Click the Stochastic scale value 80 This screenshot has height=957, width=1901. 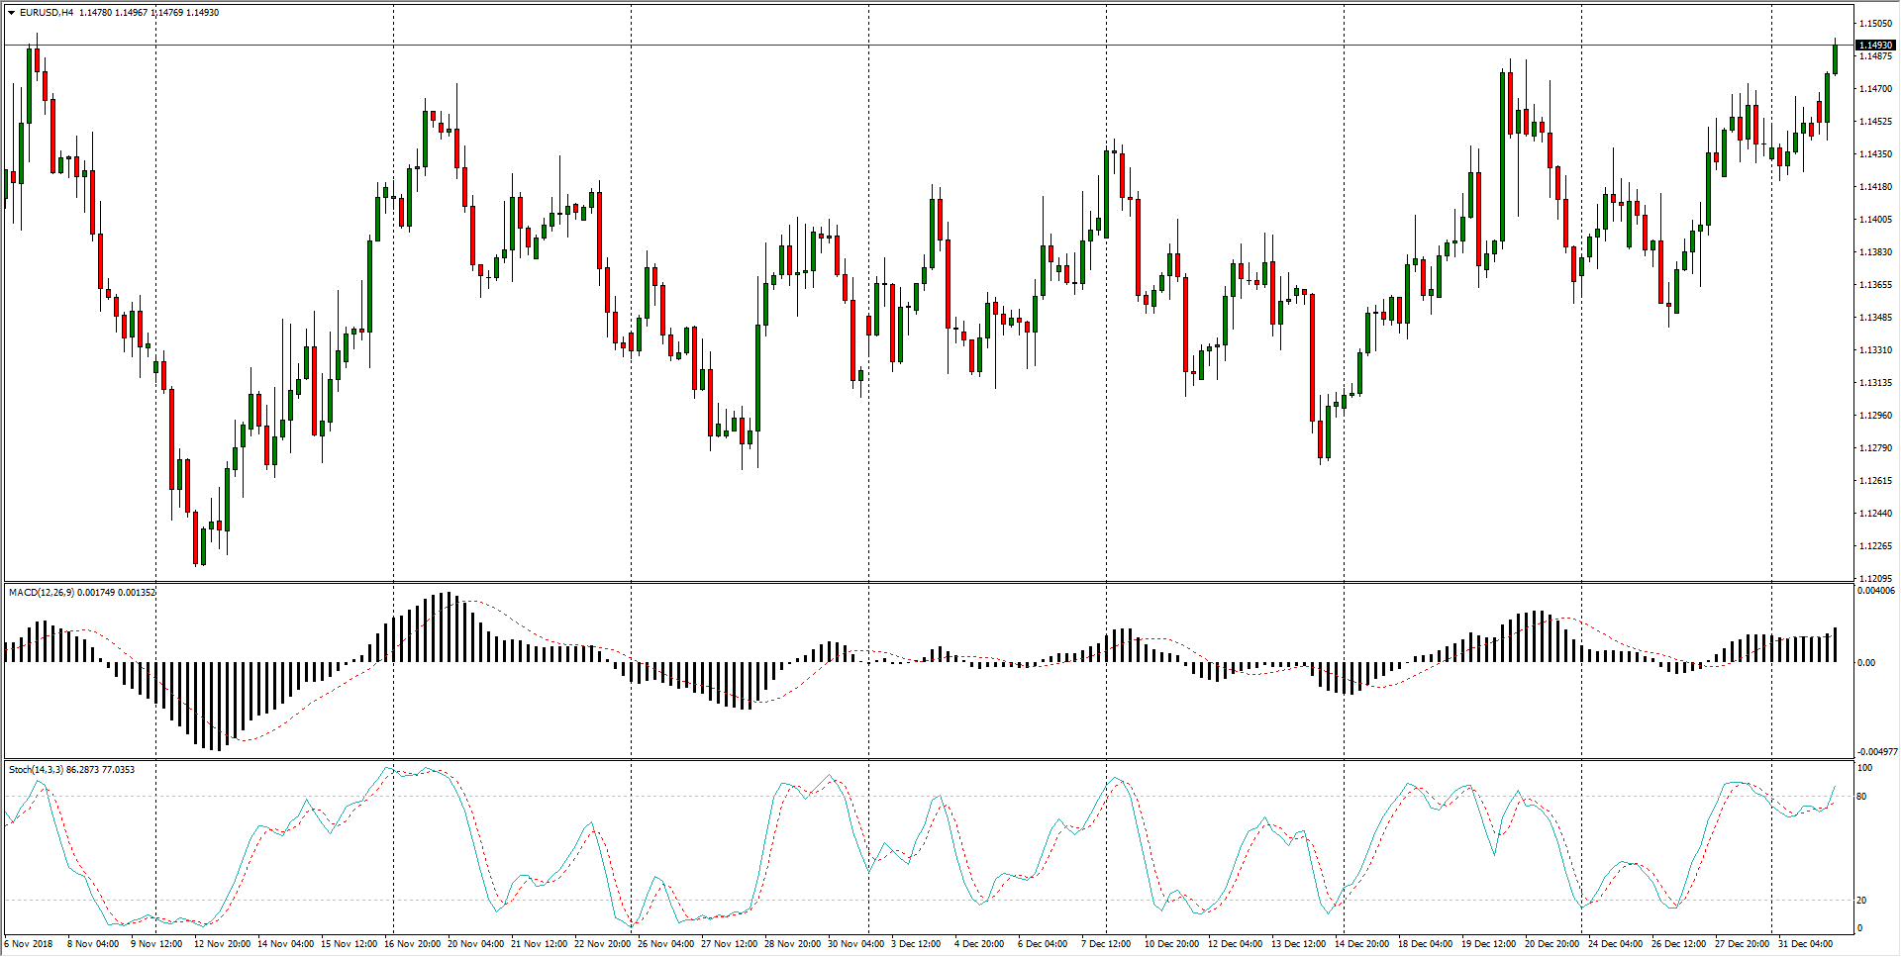pyautogui.click(x=1861, y=797)
